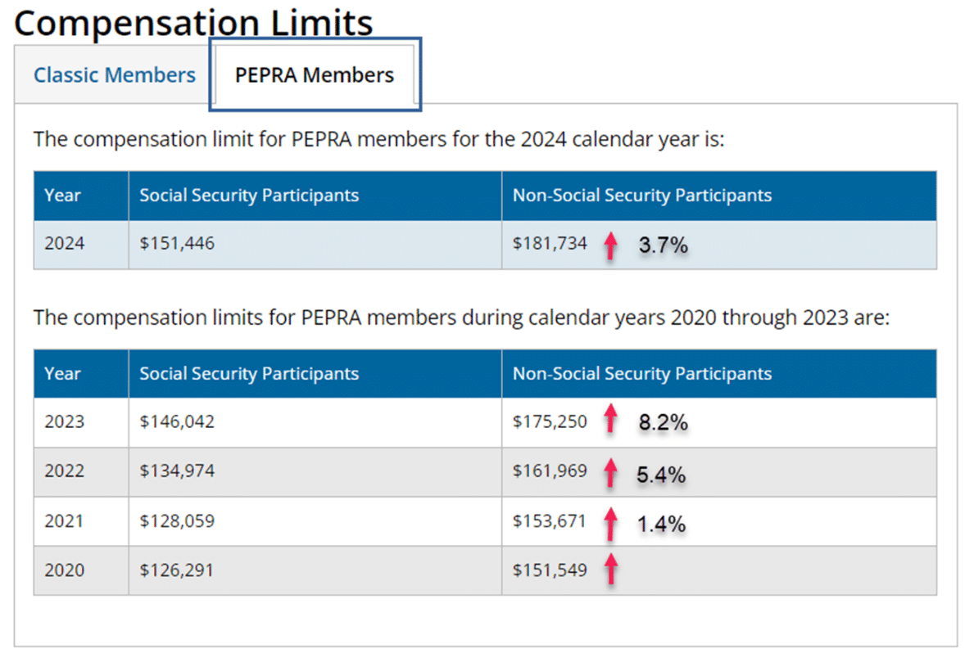The height and width of the screenshot is (662, 974).
Task: Select the increase arrow for the 5.4% rise
Action: pos(610,472)
